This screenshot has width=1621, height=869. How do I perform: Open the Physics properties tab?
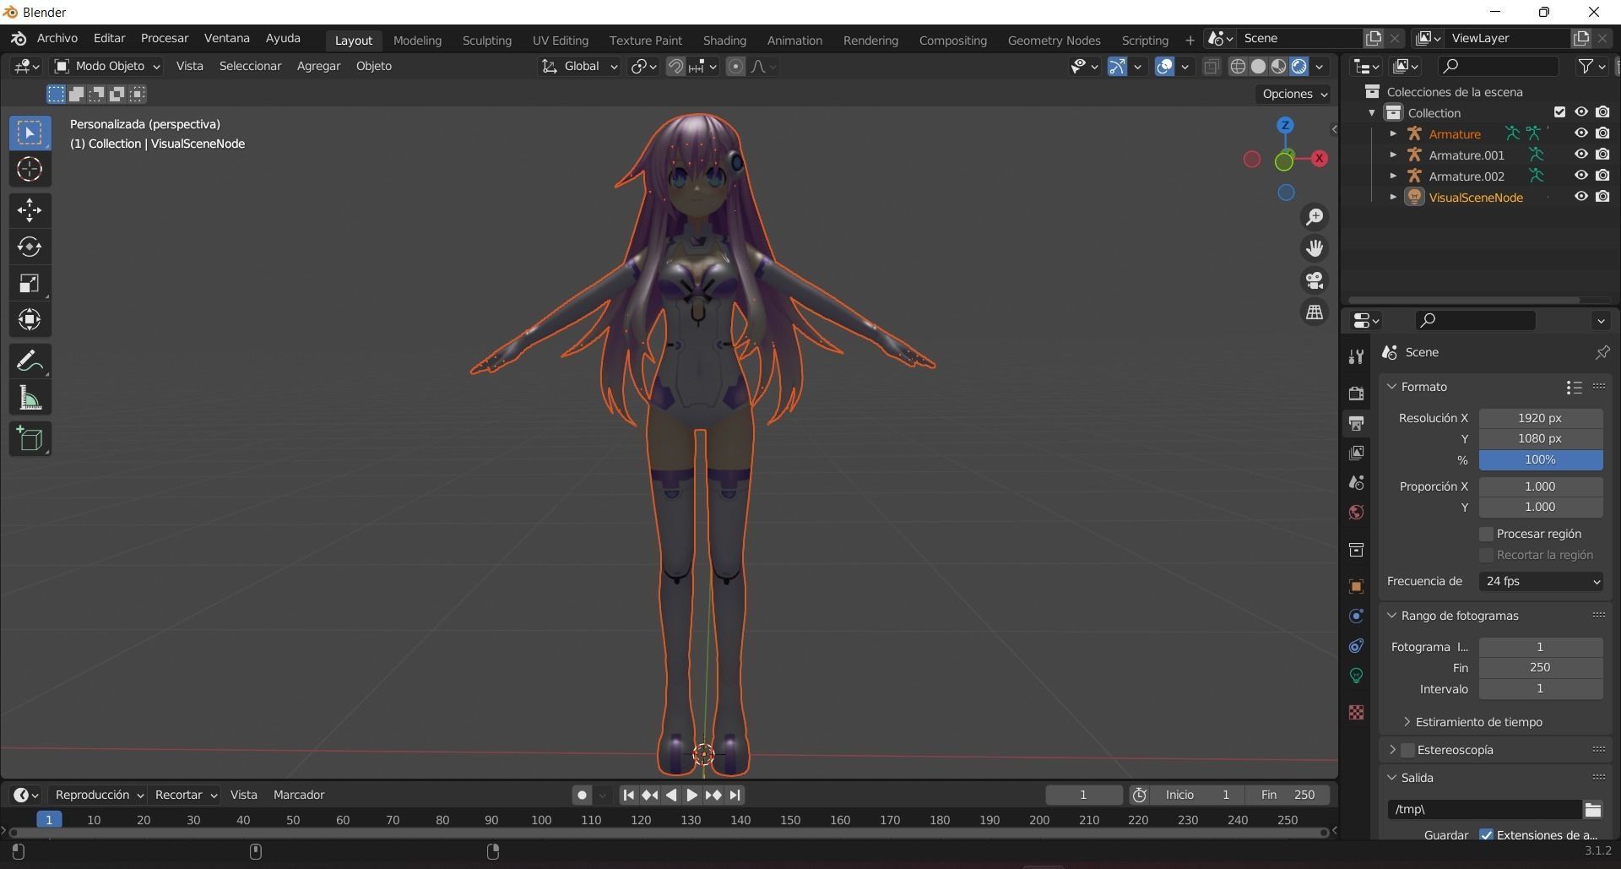coord(1356,616)
